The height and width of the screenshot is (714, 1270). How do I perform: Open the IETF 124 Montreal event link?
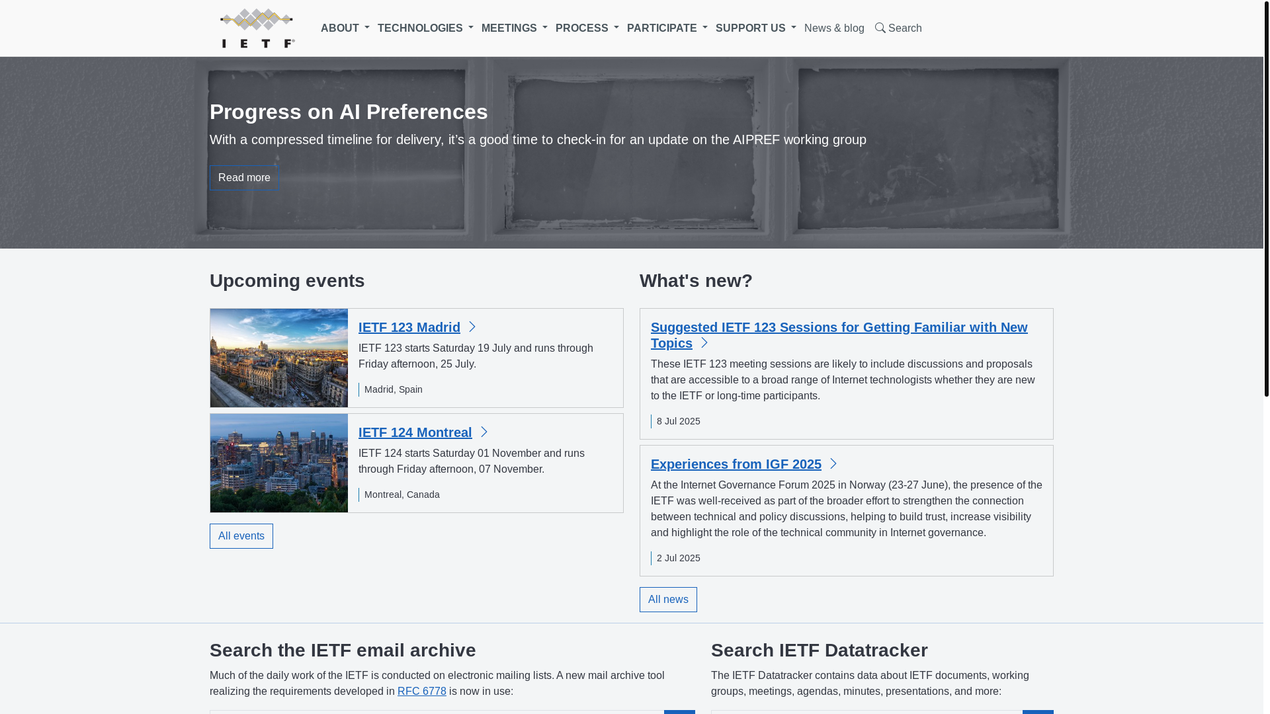[x=415, y=432]
